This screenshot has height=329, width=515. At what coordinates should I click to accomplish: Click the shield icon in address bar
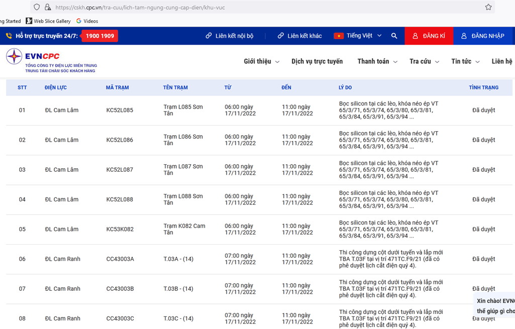tap(37, 7)
